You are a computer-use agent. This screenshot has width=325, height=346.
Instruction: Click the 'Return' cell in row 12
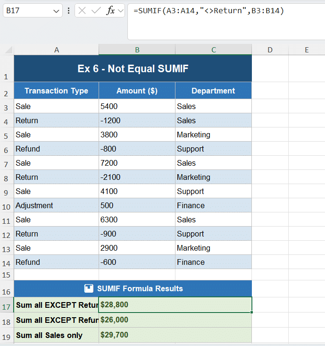click(57, 234)
